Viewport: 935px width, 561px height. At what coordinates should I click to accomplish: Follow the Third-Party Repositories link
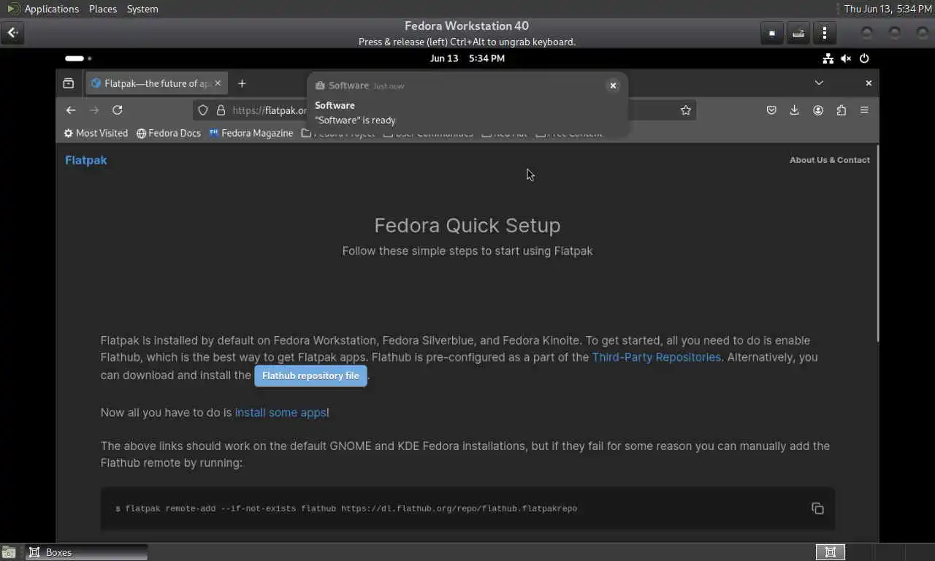pos(656,357)
